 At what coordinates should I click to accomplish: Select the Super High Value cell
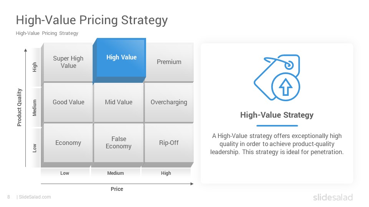pyautogui.click(x=68, y=62)
